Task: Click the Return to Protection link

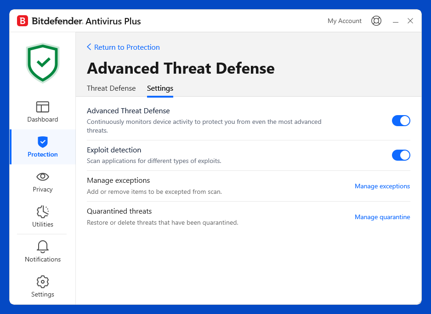Action: pyautogui.click(x=127, y=47)
